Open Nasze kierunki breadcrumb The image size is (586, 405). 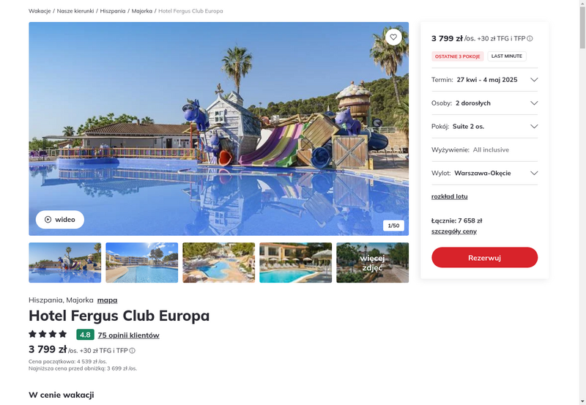(x=75, y=11)
